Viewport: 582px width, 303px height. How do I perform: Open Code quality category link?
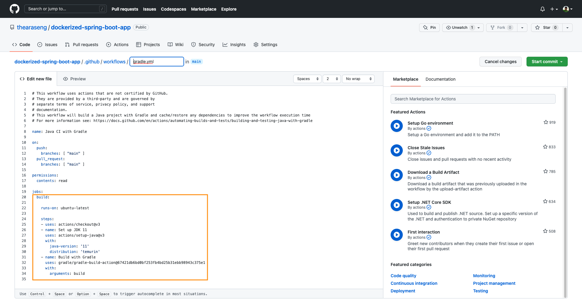coord(403,276)
